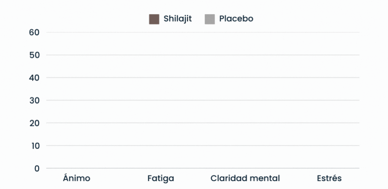Select the gridline at value 10
Viewport: 388px width, 189px height.
pos(203,146)
